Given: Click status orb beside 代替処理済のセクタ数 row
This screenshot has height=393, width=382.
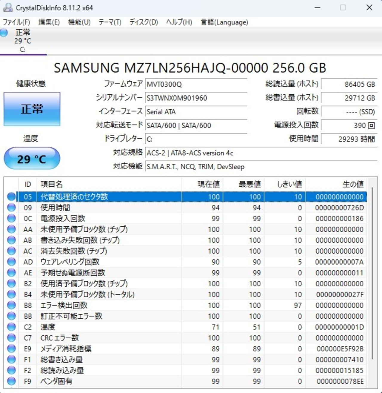Looking at the screenshot, I should 11,196.
